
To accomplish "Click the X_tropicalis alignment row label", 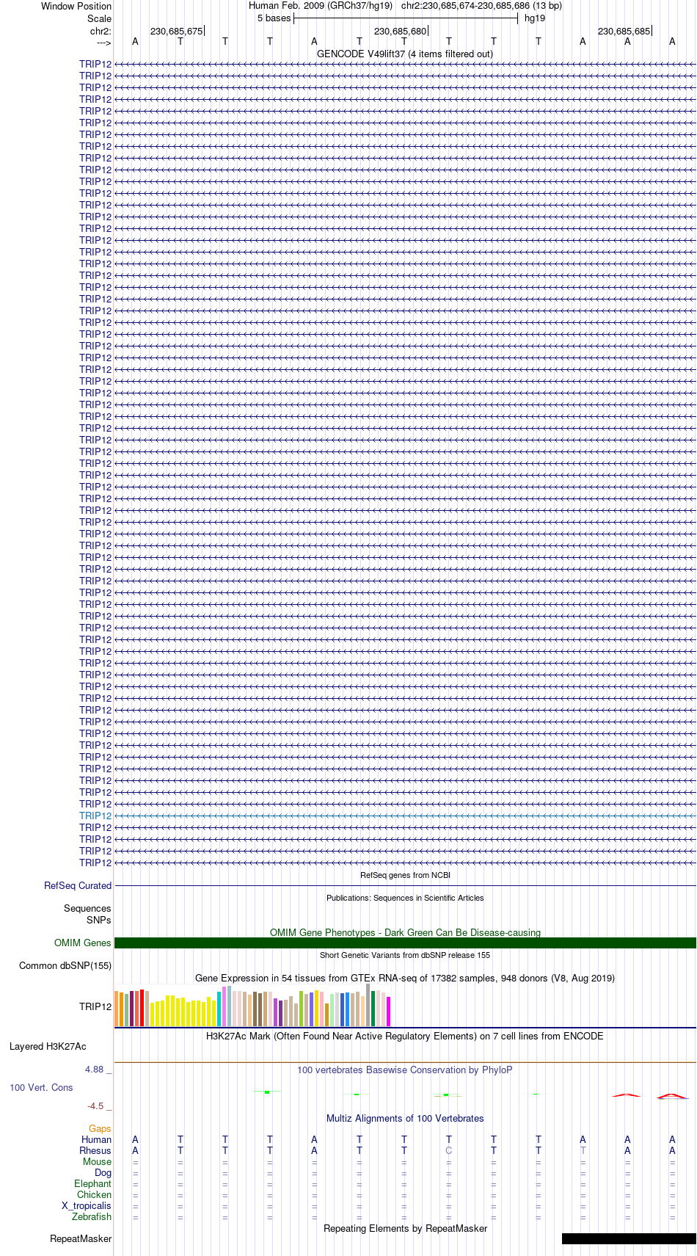I will pos(87,1205).
